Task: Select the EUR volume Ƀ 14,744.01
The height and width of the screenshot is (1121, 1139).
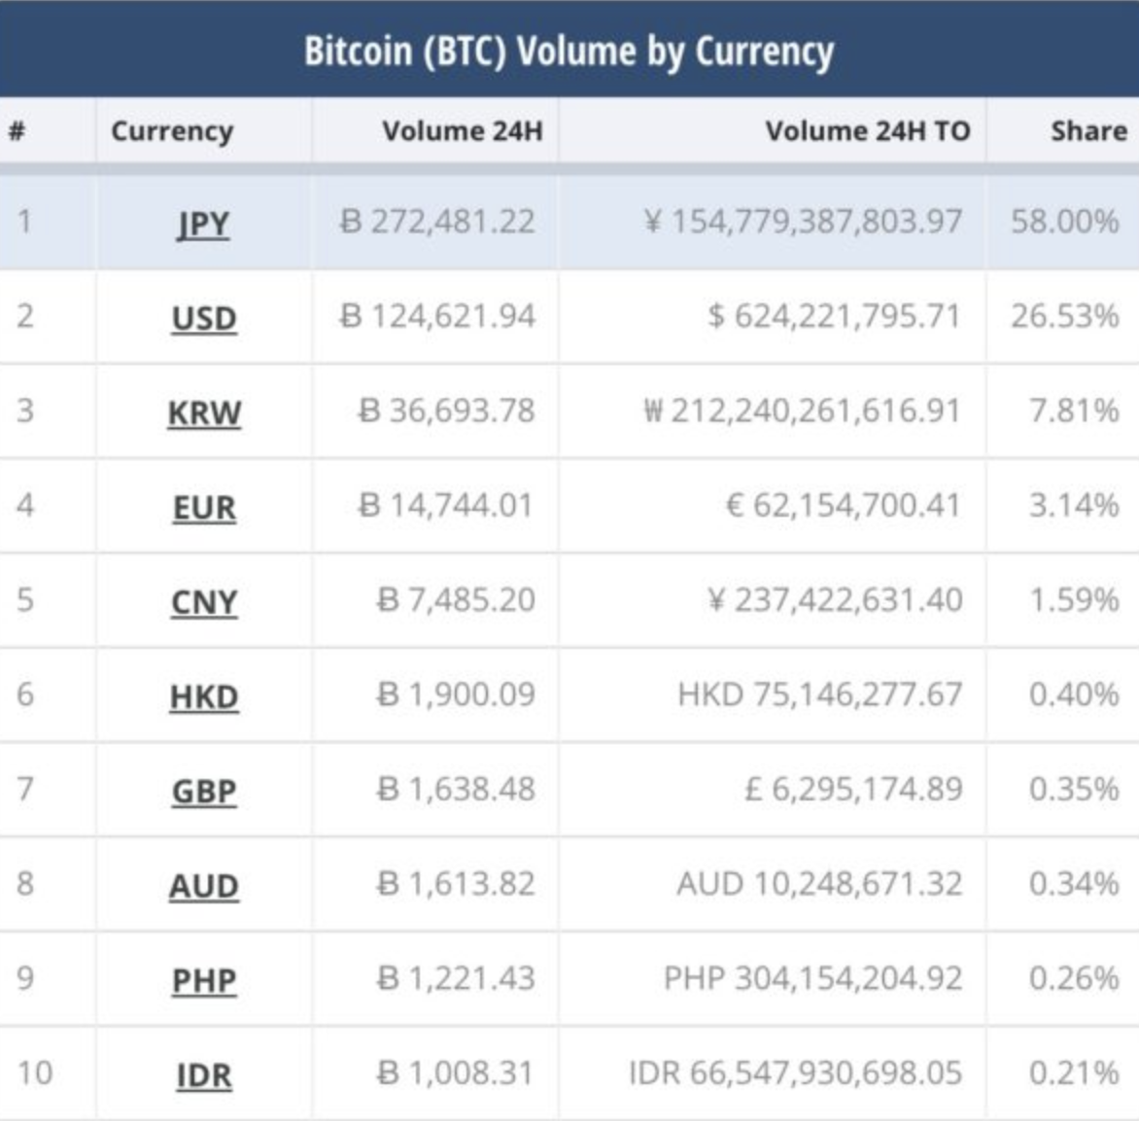Action: (x=447, y=504)
